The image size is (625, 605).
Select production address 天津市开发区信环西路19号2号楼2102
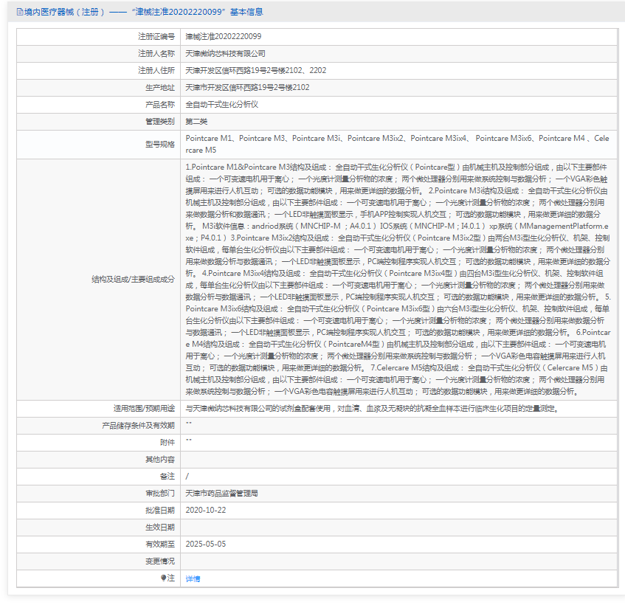click(x=247, y=87)
